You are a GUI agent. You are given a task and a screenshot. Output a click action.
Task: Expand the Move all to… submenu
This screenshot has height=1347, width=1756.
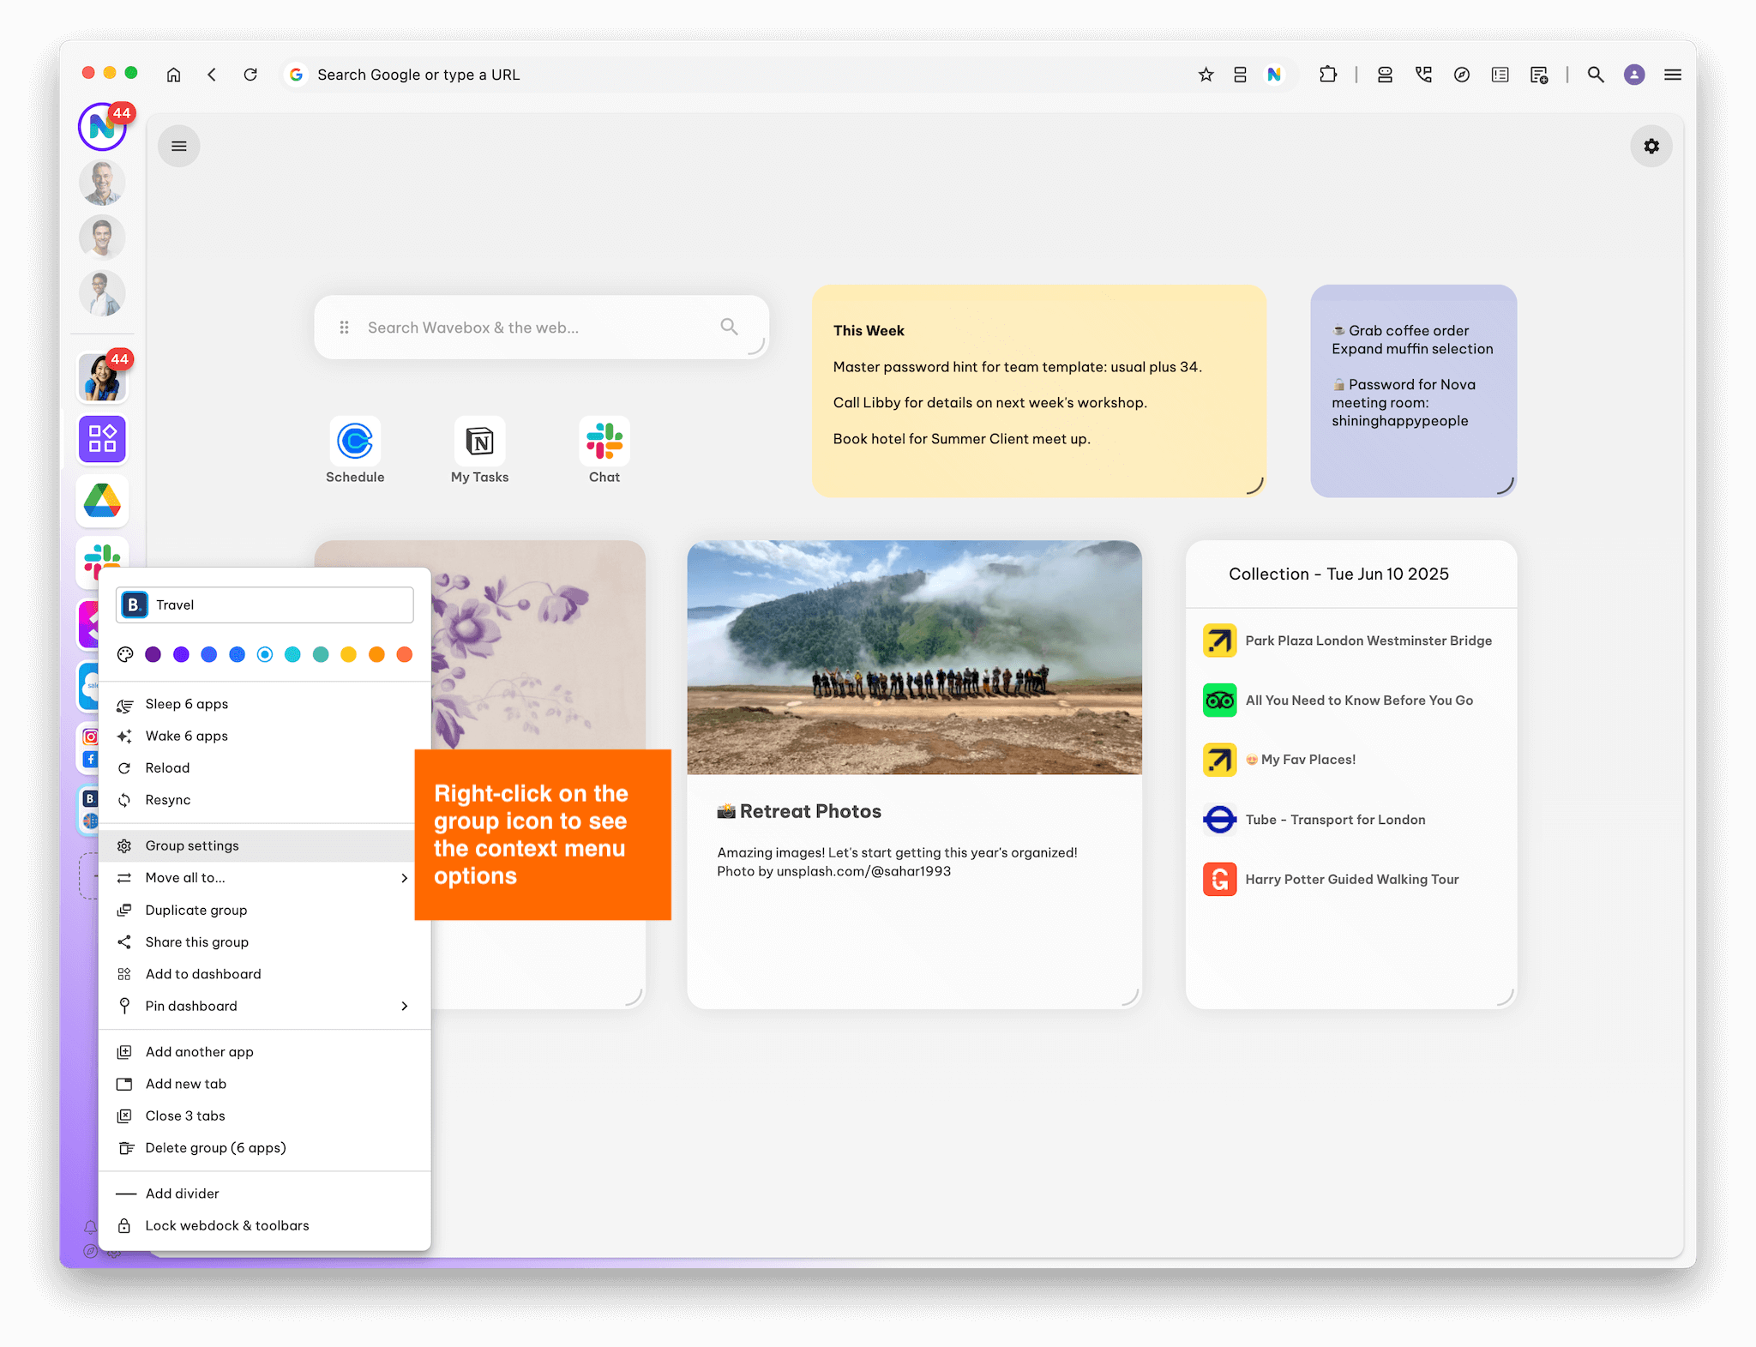click(264, 878)
